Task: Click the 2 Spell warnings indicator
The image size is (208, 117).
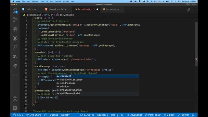Action: 169,115
